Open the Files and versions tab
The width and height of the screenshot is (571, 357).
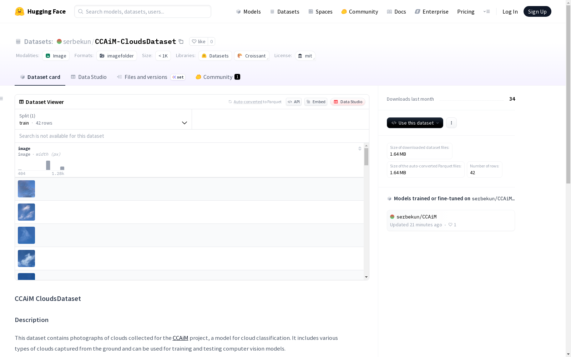click(151, 77)
